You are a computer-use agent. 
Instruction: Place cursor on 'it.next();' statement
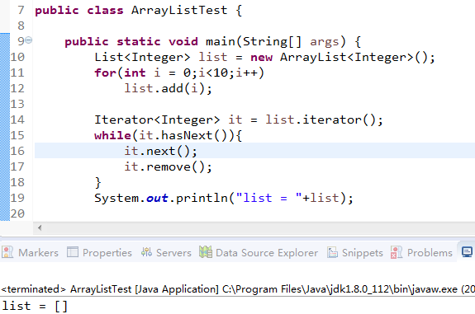pyautogui.click(x=160, y=151)
